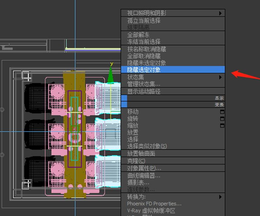Image resolution: width=260 pixels, height=216 pixels.
Task: Expand the 视口照明和阴影 submenu
Action: coord(173,13)
